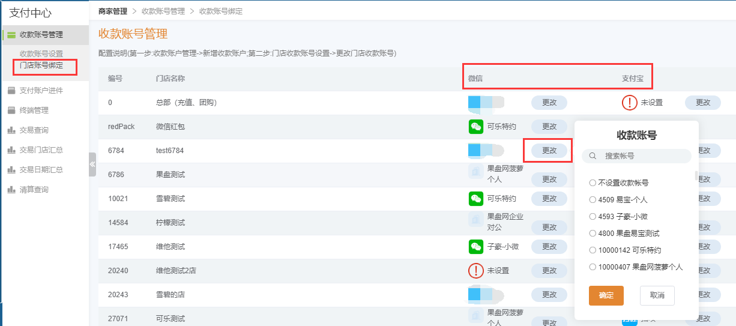Open the 门店账号绑定 submenu item

click(x=41, y=65)
